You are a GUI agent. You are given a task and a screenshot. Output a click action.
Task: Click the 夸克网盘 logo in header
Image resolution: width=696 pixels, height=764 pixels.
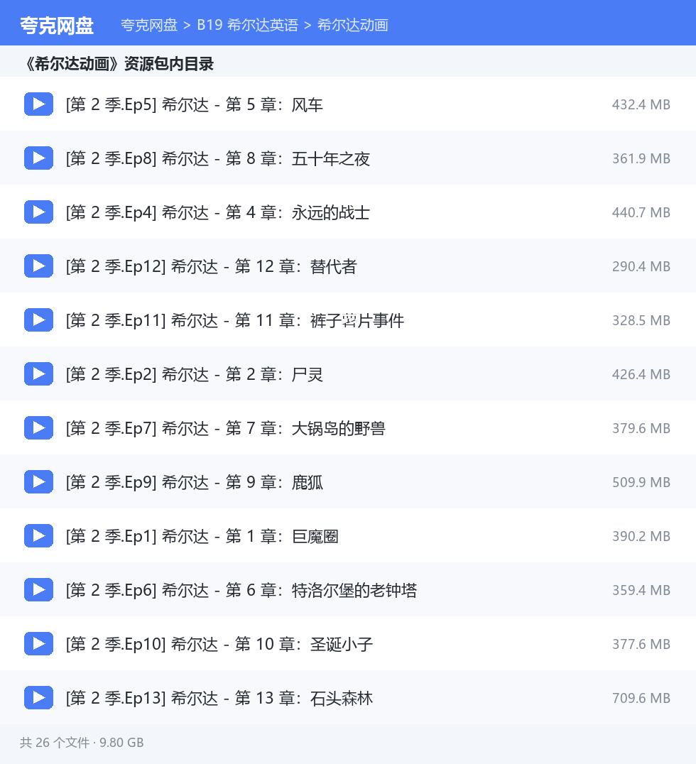(57, 26)
